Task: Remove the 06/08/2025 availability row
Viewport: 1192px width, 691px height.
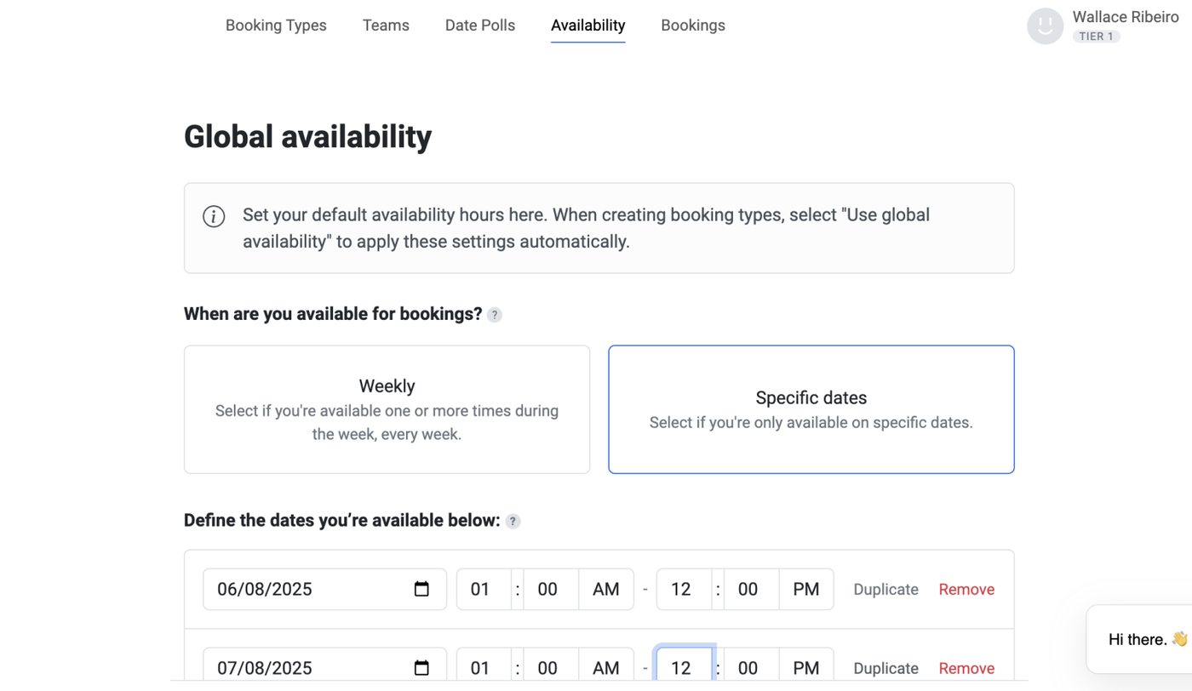Action: 966,589
